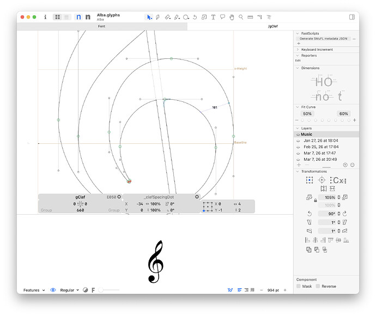Select the Primitives circle shape tool
This screenshot has width=376, height=316.
pyautogui.click(x=186, y=17)
